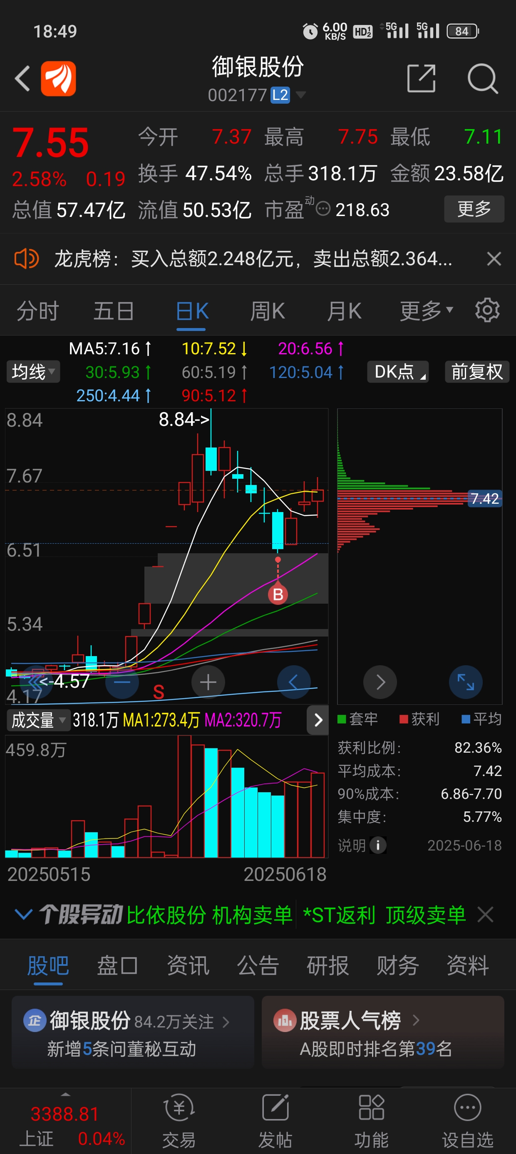This screenshot has height=1154, width=516.
Task: Open the 均线 indicator dropdown
Action: click(x=33, y=372)
